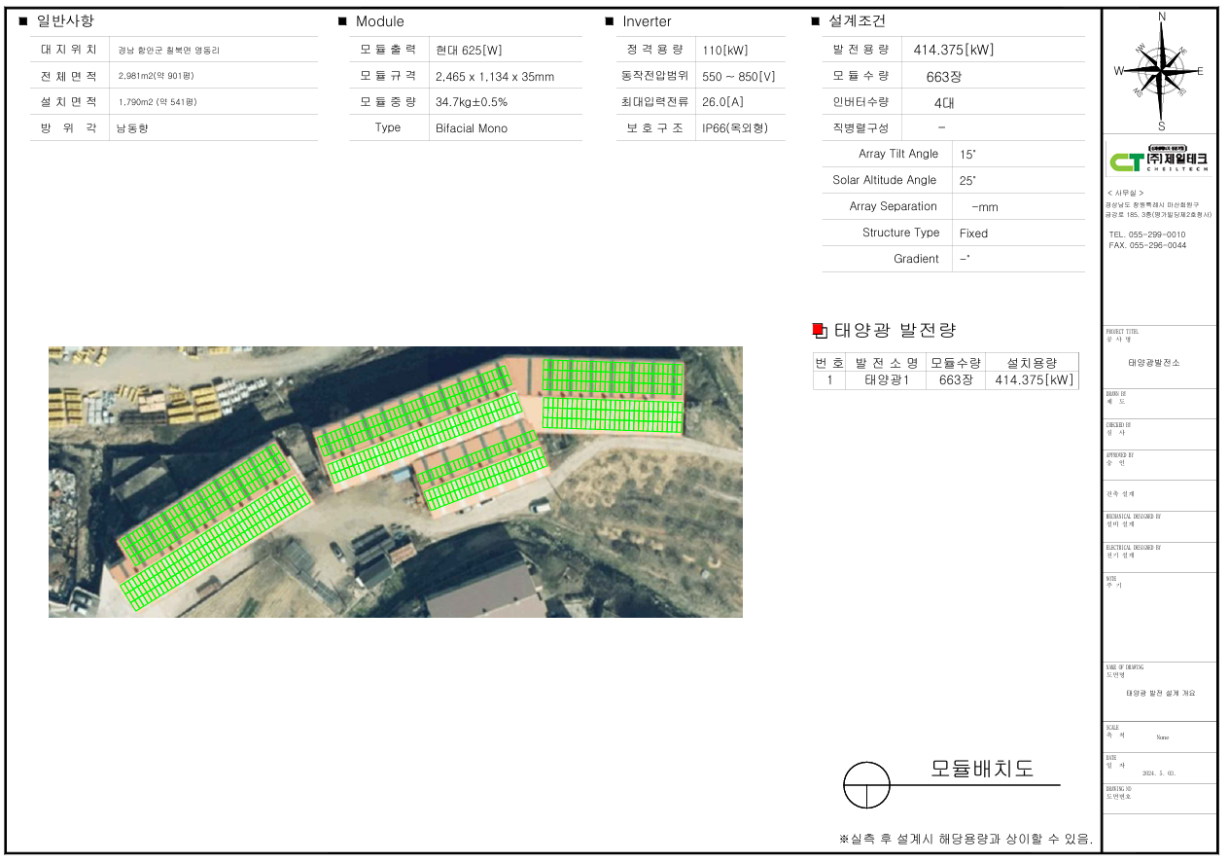Select the crosshair circle beside 모듈배치도 title
This screenshot has width=1229, height=862.
866,784
